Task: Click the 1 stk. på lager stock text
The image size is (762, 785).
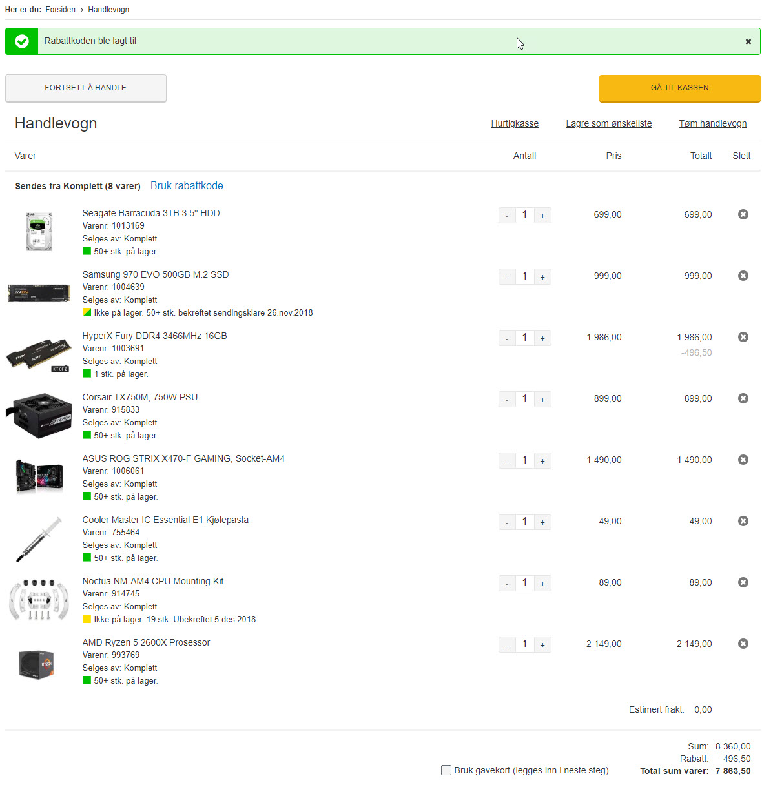Action: click(121, 374)
